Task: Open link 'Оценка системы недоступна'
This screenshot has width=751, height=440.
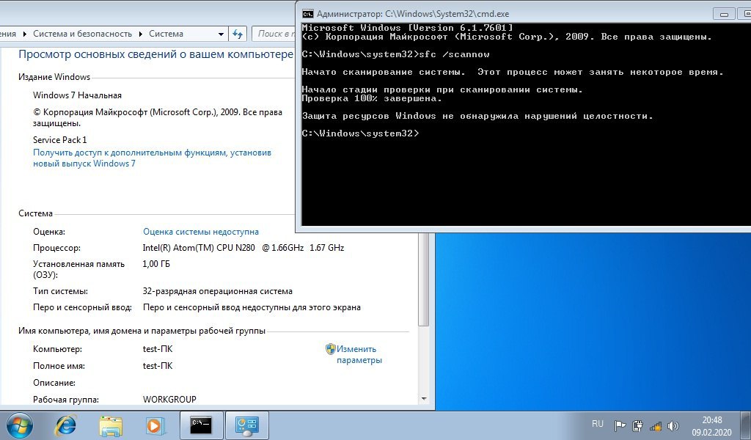Action: tap(201, 232)
